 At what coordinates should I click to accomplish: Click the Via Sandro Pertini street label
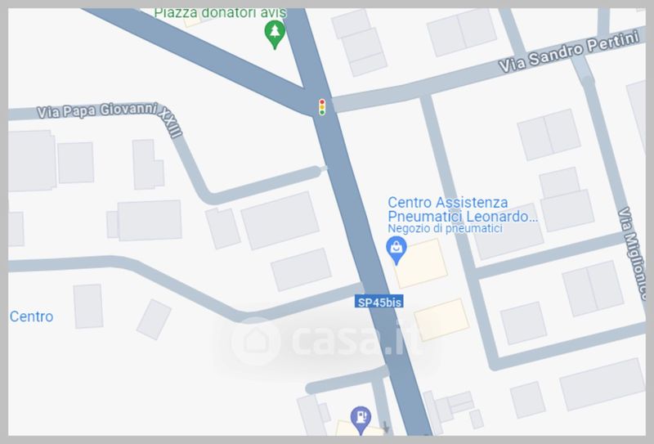pos(569,52)
